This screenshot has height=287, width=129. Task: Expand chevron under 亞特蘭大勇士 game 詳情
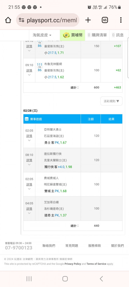(x=29, y=140)
